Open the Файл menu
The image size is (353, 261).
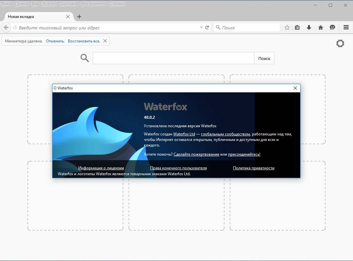(x=6, y=4)
